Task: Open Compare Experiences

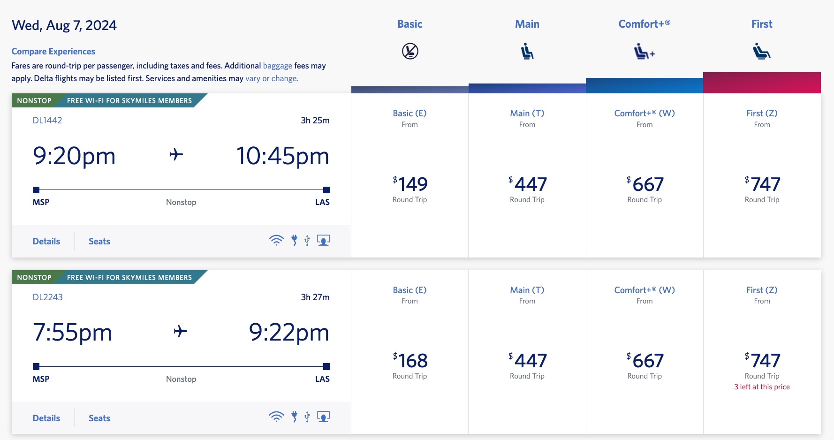Action: (53, 51)
